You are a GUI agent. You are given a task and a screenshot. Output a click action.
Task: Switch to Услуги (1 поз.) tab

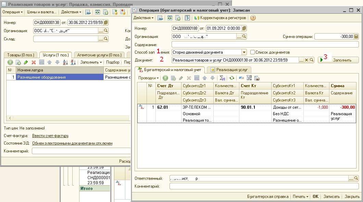(56, 55)
